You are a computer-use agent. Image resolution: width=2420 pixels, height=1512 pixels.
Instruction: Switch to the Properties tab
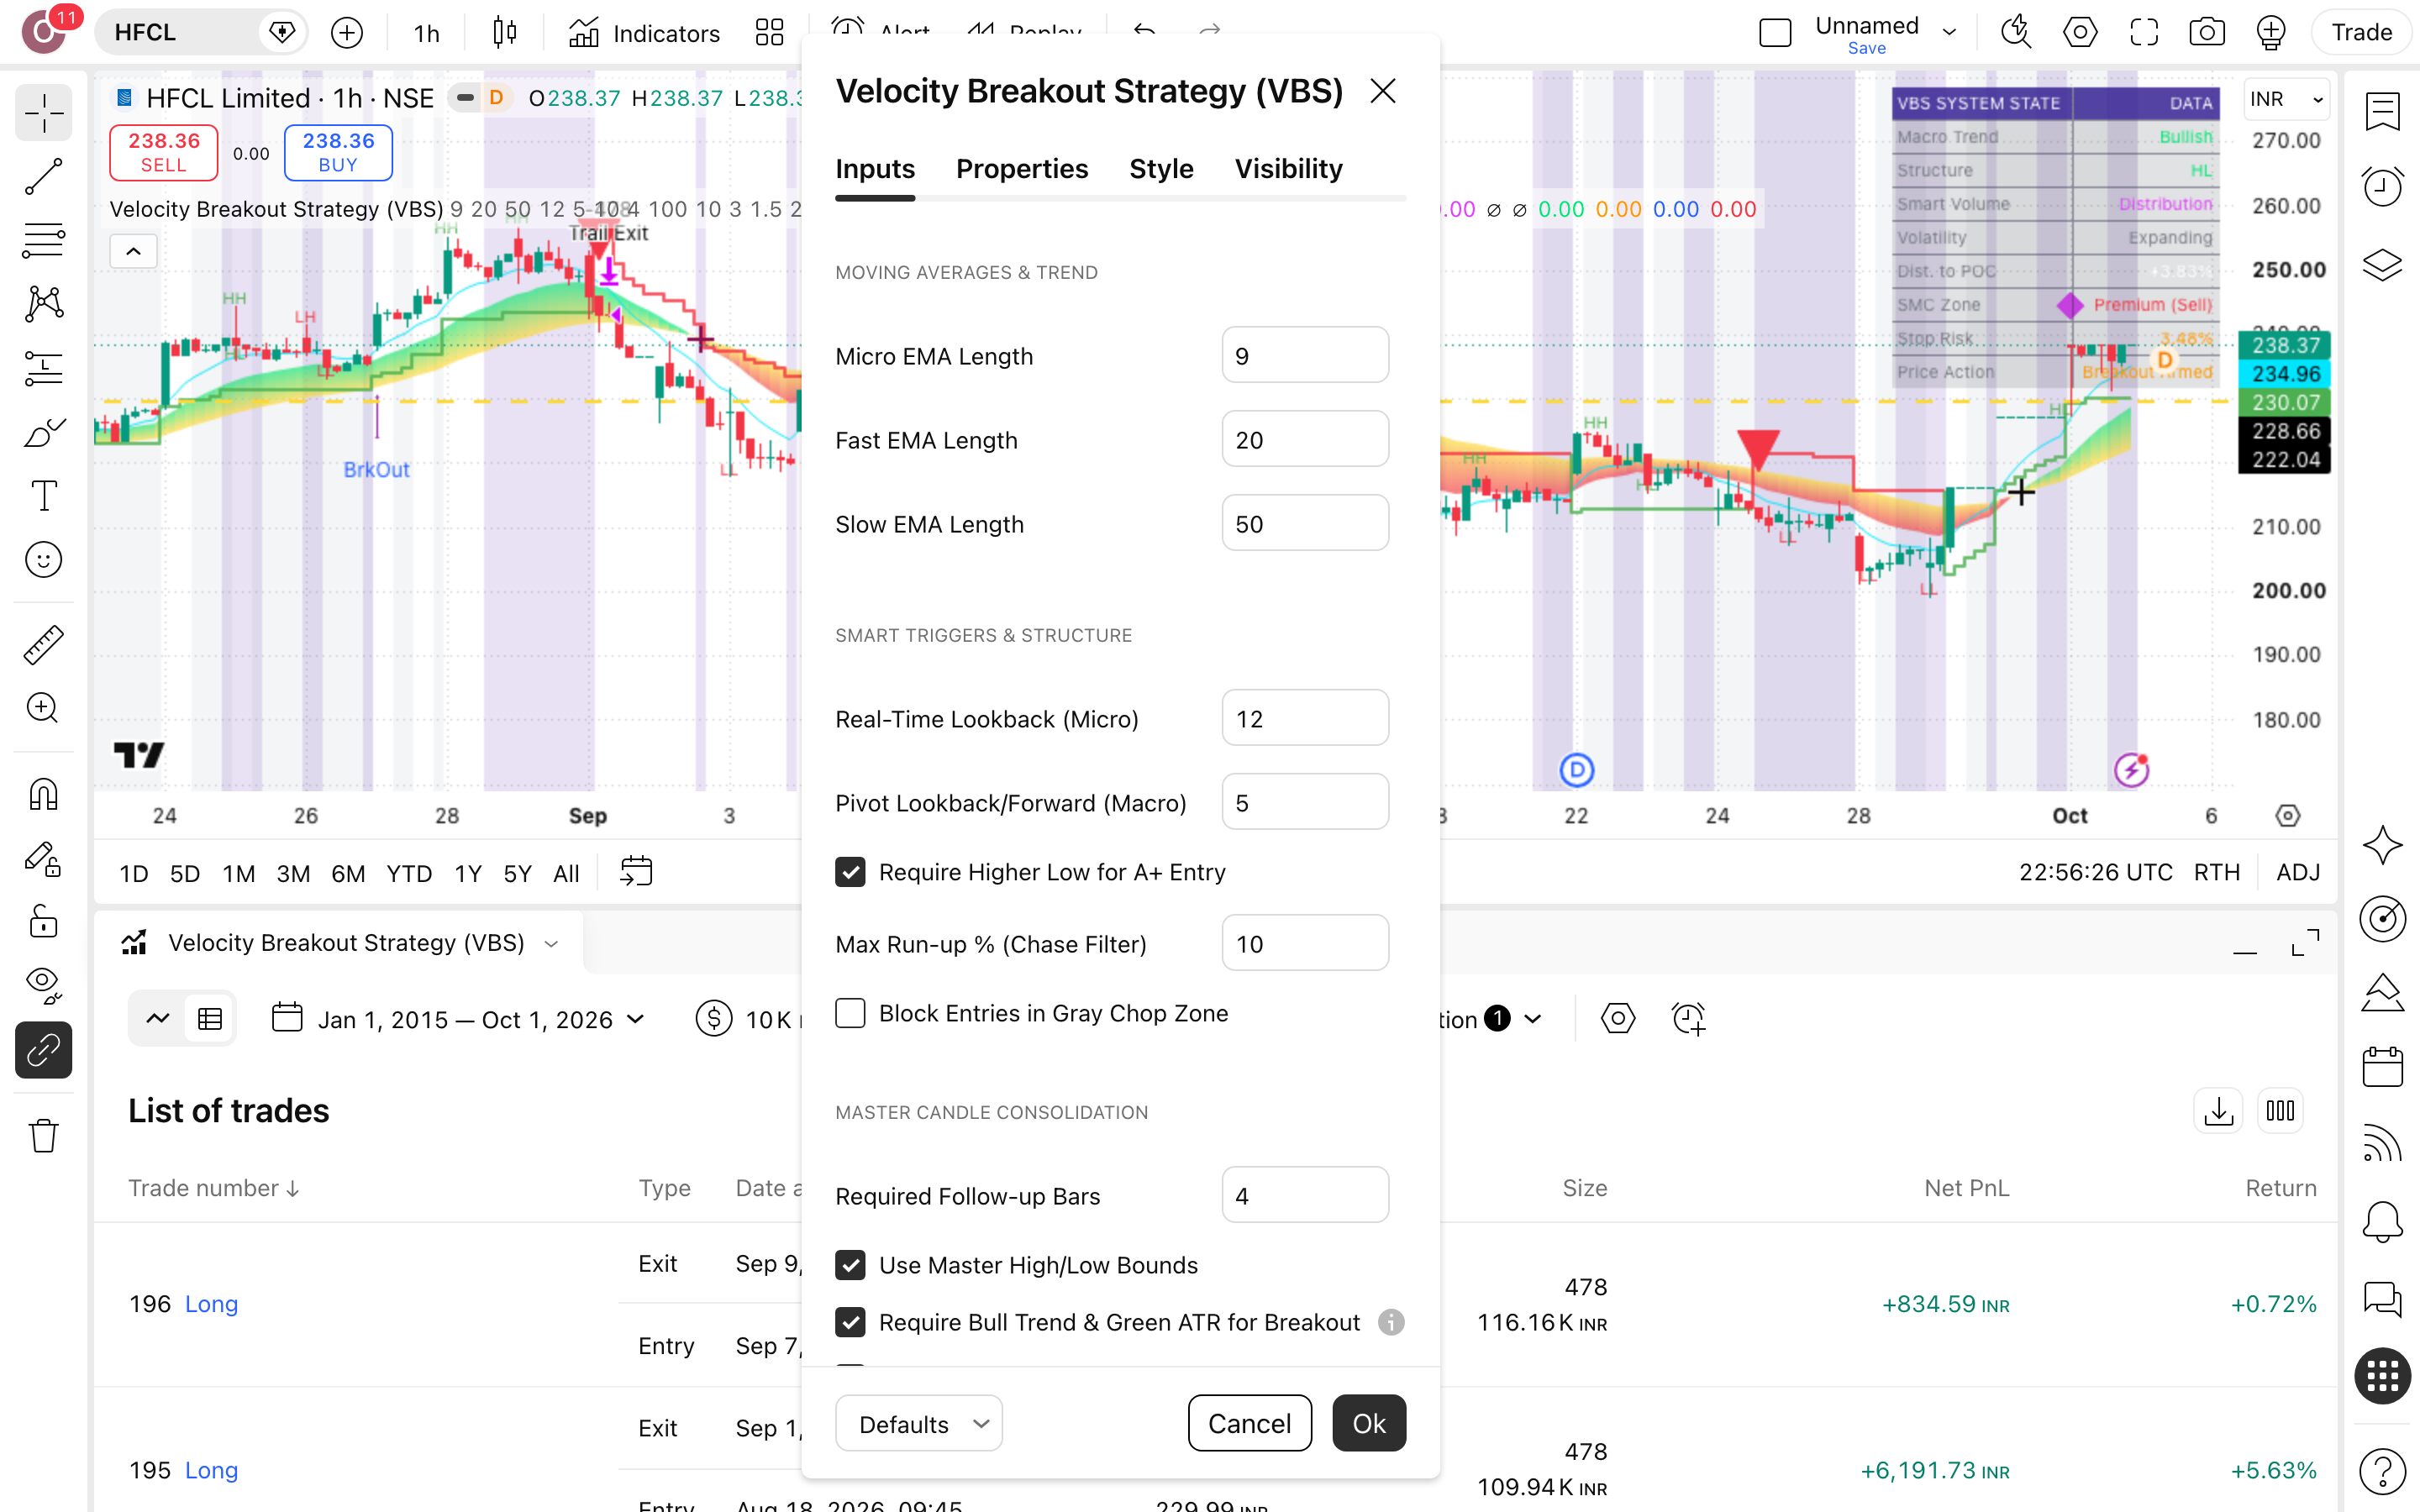[x=1021, y=169]
